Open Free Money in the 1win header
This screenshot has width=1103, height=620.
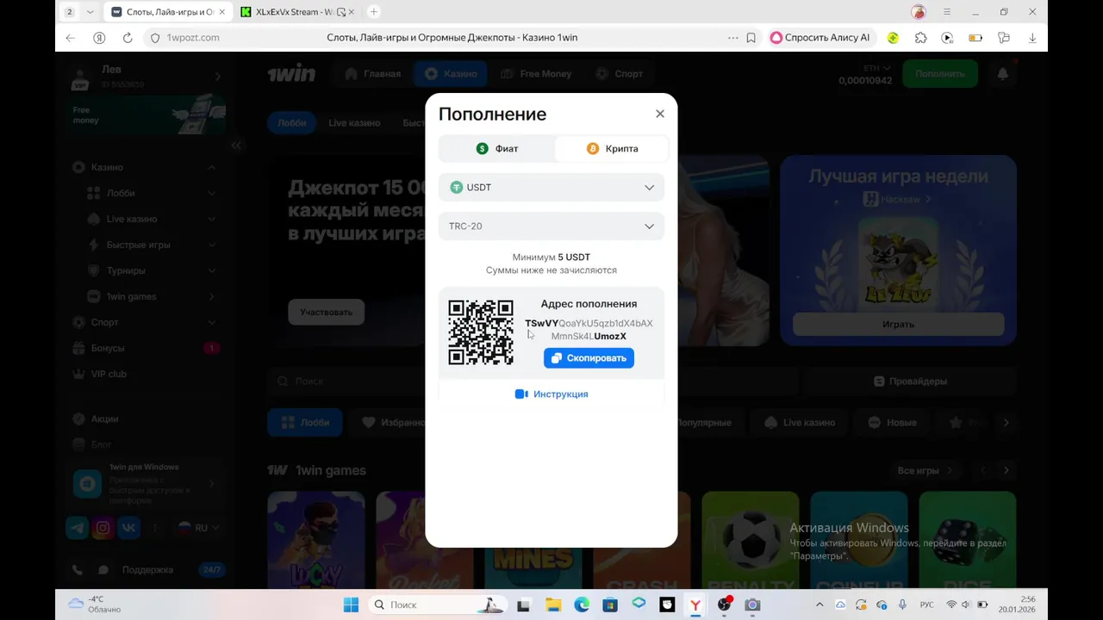click(536, 74)
